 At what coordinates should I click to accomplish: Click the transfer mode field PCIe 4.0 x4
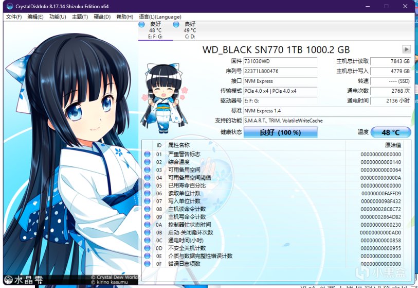[x=280, y=91]
